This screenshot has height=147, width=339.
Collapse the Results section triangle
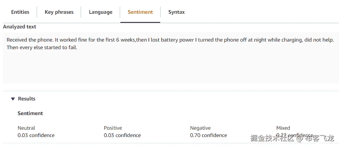click(13, 99)
